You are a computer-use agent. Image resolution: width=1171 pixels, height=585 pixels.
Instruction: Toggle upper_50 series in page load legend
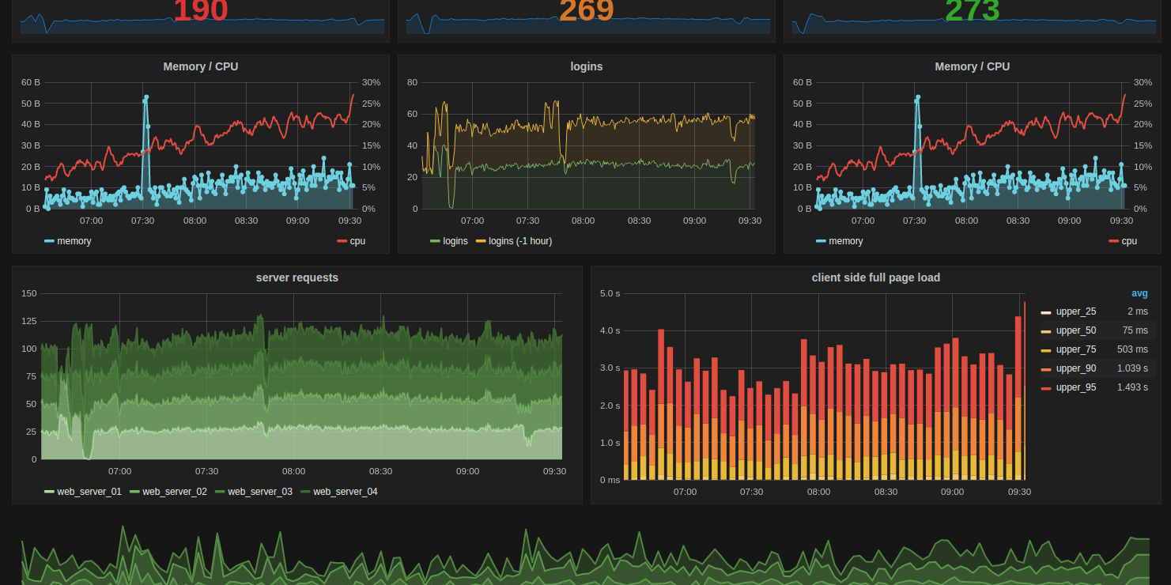(1076, 330)
